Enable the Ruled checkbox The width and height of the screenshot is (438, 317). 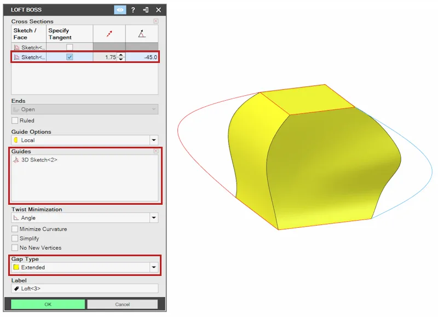point(15,120)
